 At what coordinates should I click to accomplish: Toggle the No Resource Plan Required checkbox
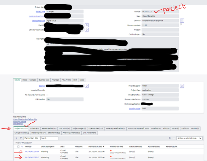(x=47, y=95)
